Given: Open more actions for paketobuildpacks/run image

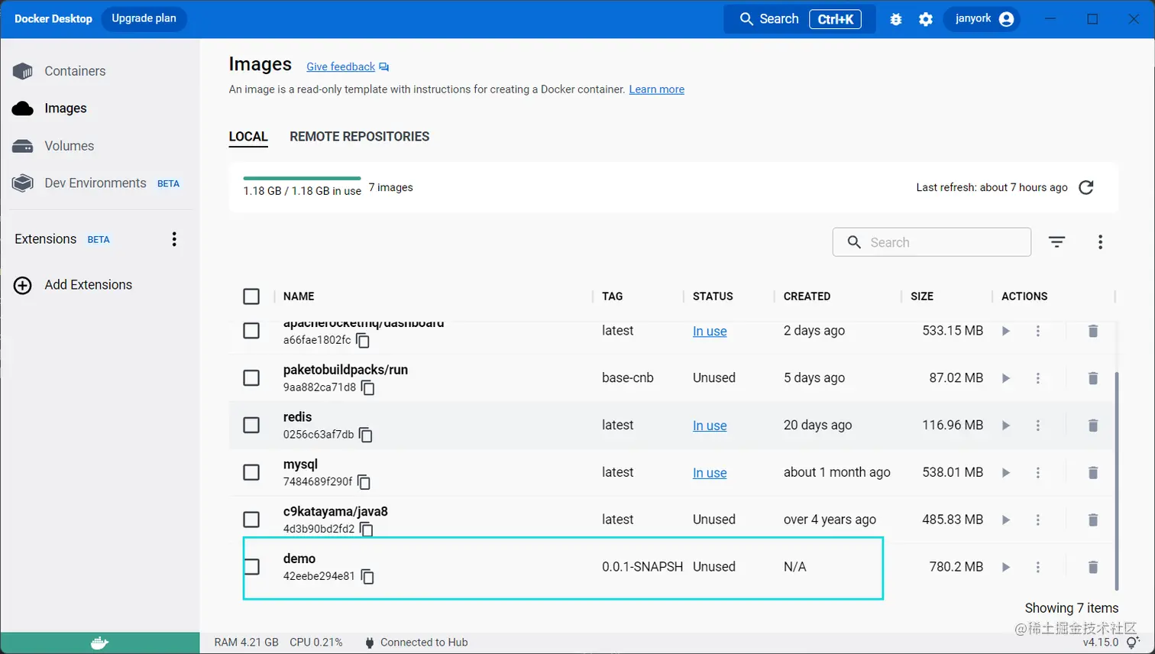Looking at the screenshot, I should click(1038, 378).
